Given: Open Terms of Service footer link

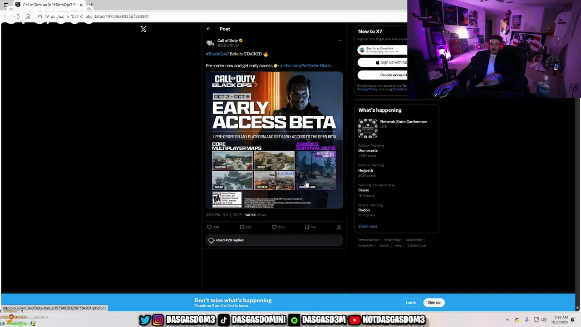Looking at the screenshot, I should 368,240.
